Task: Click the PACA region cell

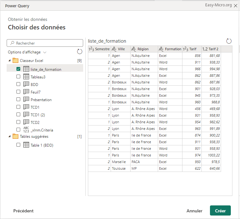Action: point(144,162)
